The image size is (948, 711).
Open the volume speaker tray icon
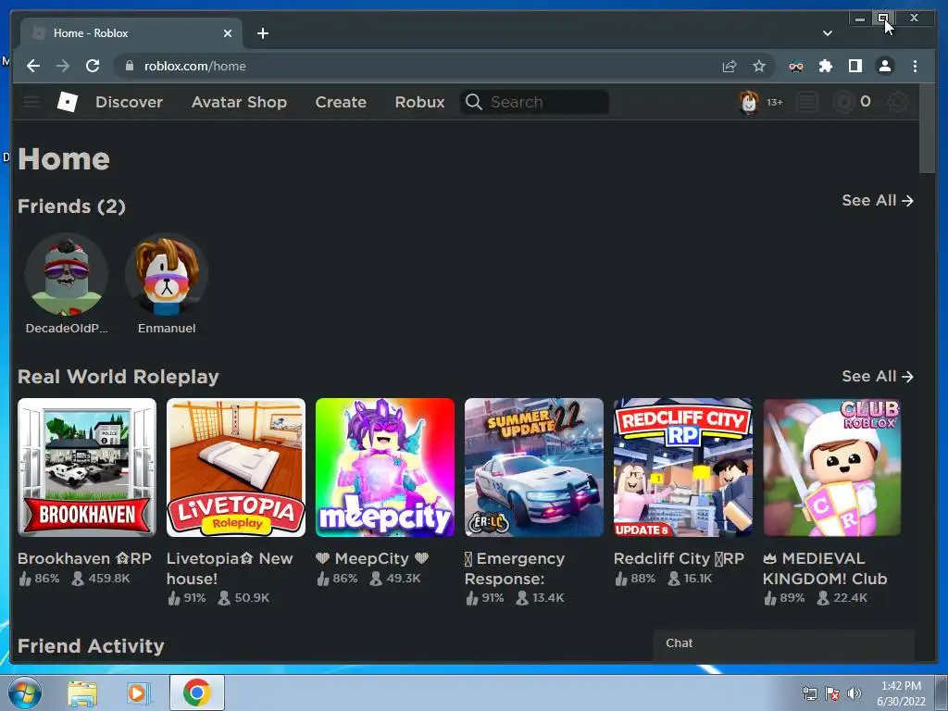tap(854, 693)
